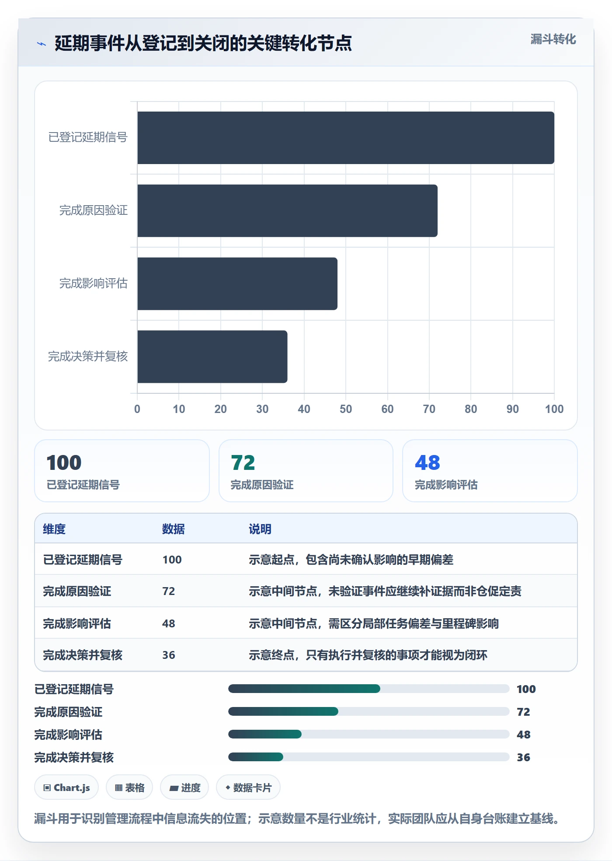This screenshot has width=612, height=861.
Task: Click the table cell 示意终点，只有执行并复核的事项才能视为闭环
Action: point(368,655)
